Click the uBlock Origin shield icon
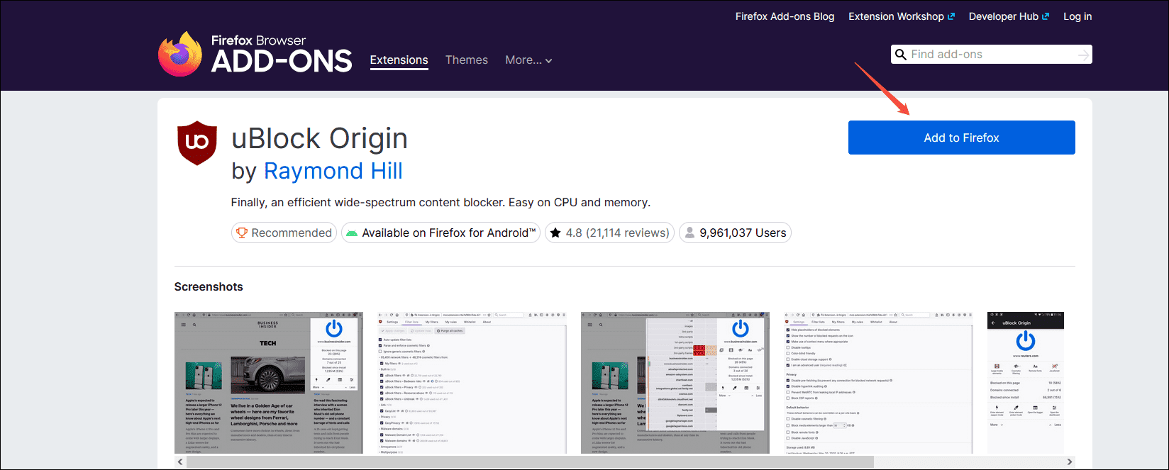The image size is (1169, 470). click(x=197, y=142)
